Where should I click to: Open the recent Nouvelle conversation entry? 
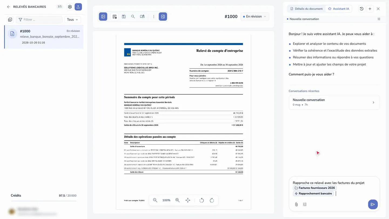click(x=334, y=102)
